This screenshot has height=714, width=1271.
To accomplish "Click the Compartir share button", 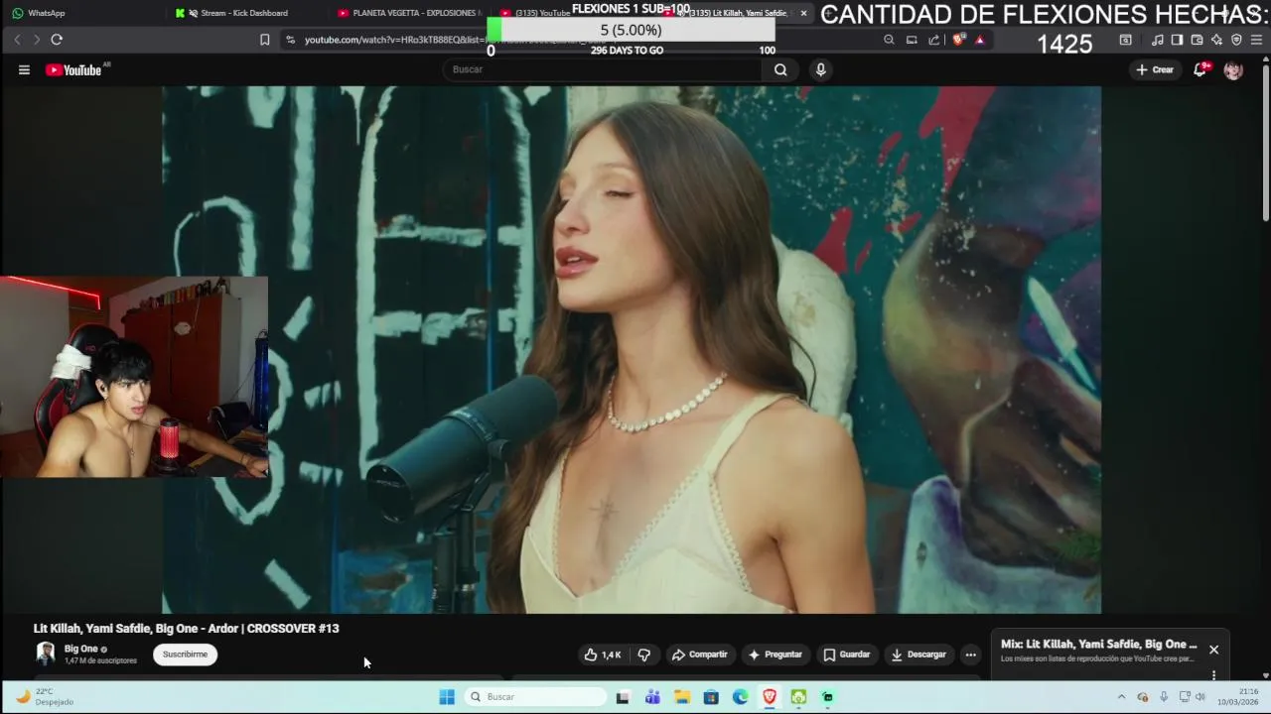I will click(700, 654).
